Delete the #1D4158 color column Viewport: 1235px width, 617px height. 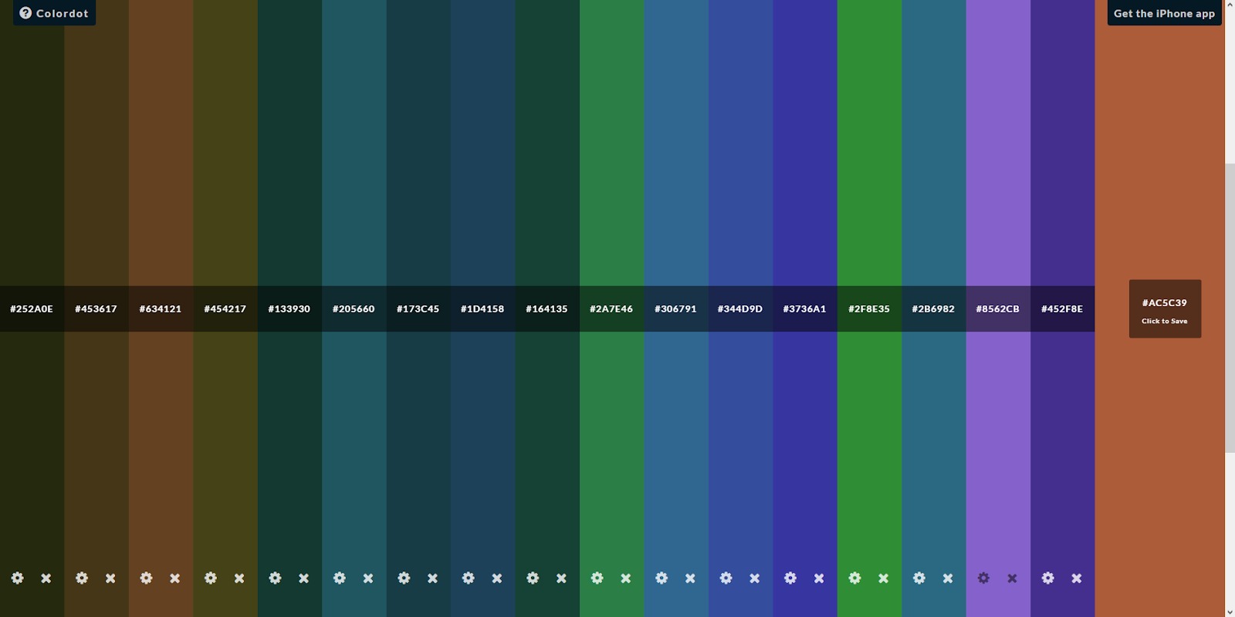[497, 578]
